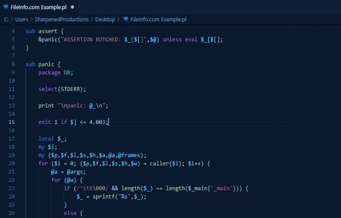Click the chevron after Desktop breadcrumb
Viewport: 341px width, 218px height.
pyautogui.click(x=118, y=20)
